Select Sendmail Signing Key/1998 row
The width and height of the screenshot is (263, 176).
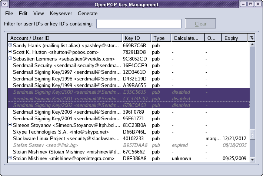point(129,79)
